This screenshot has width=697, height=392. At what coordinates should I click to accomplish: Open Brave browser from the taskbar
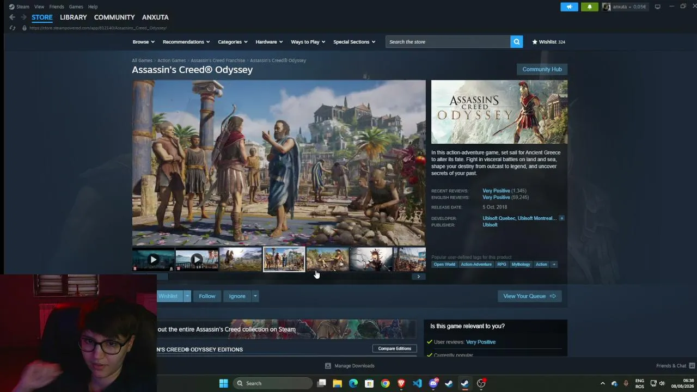coord(401,383)
